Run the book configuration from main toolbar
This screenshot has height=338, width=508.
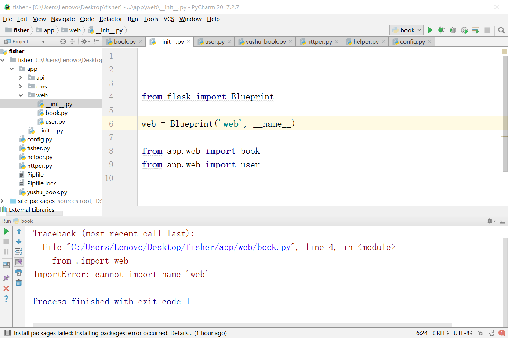point(430,30)
